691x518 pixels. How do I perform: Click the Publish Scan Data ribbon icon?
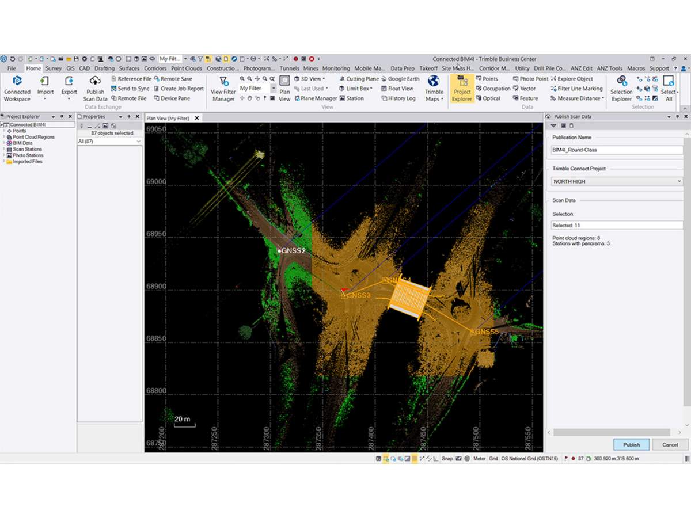95,88
